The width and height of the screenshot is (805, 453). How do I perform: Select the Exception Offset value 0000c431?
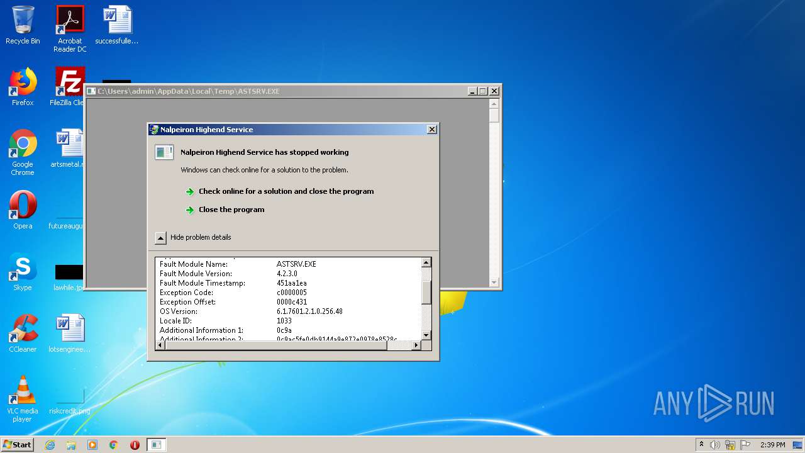tap(292, 302)
